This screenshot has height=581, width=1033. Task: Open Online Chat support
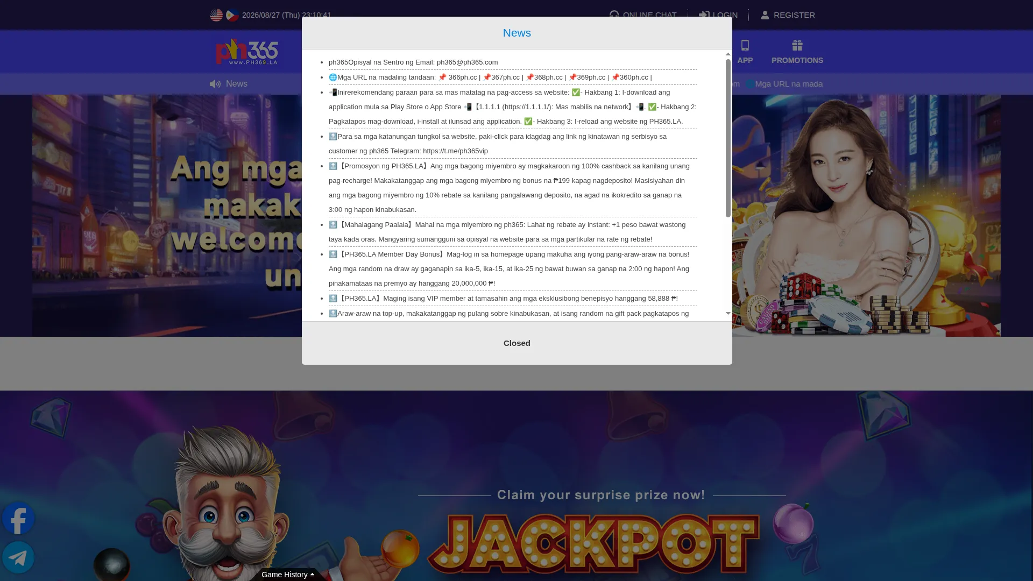coord(643,15)
